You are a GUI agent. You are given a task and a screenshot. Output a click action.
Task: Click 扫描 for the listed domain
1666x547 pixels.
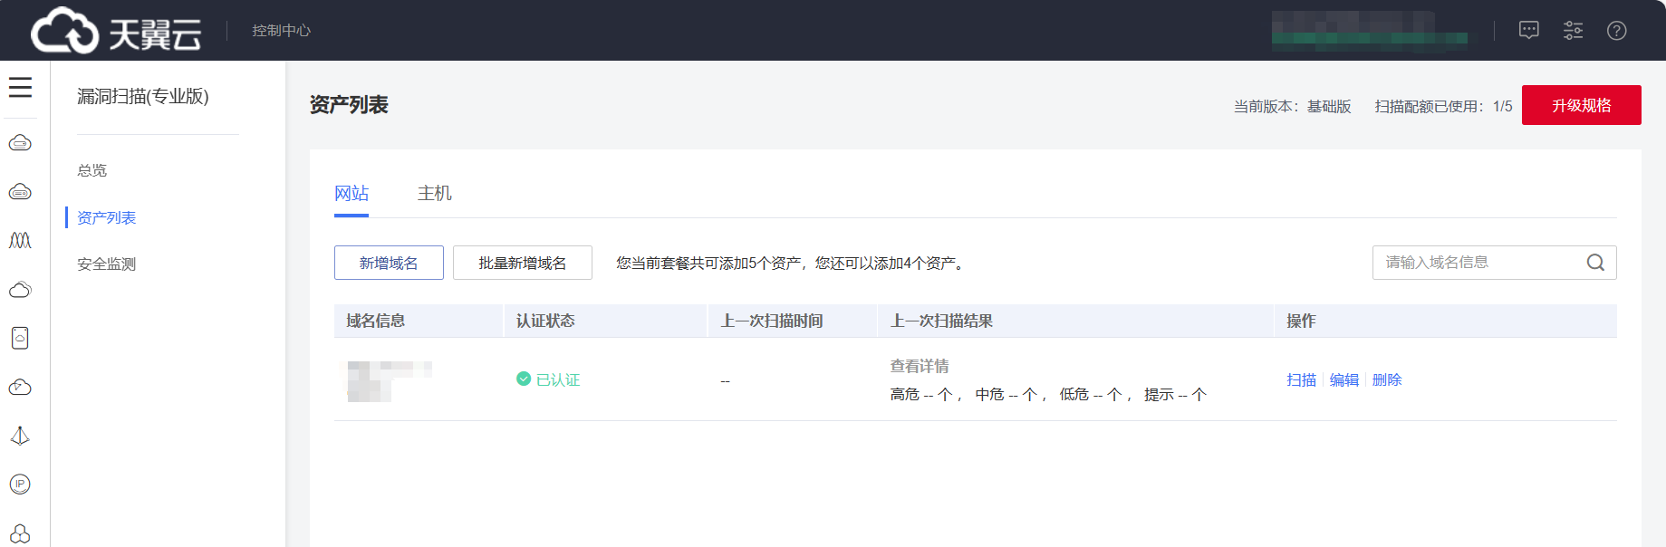1302,380
